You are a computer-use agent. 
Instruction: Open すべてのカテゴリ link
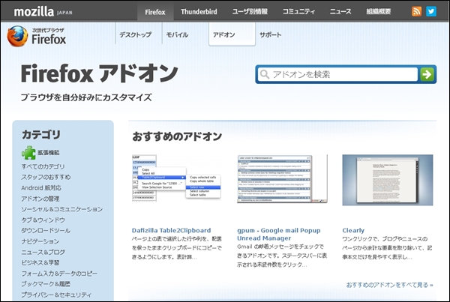tap(43, 166)
